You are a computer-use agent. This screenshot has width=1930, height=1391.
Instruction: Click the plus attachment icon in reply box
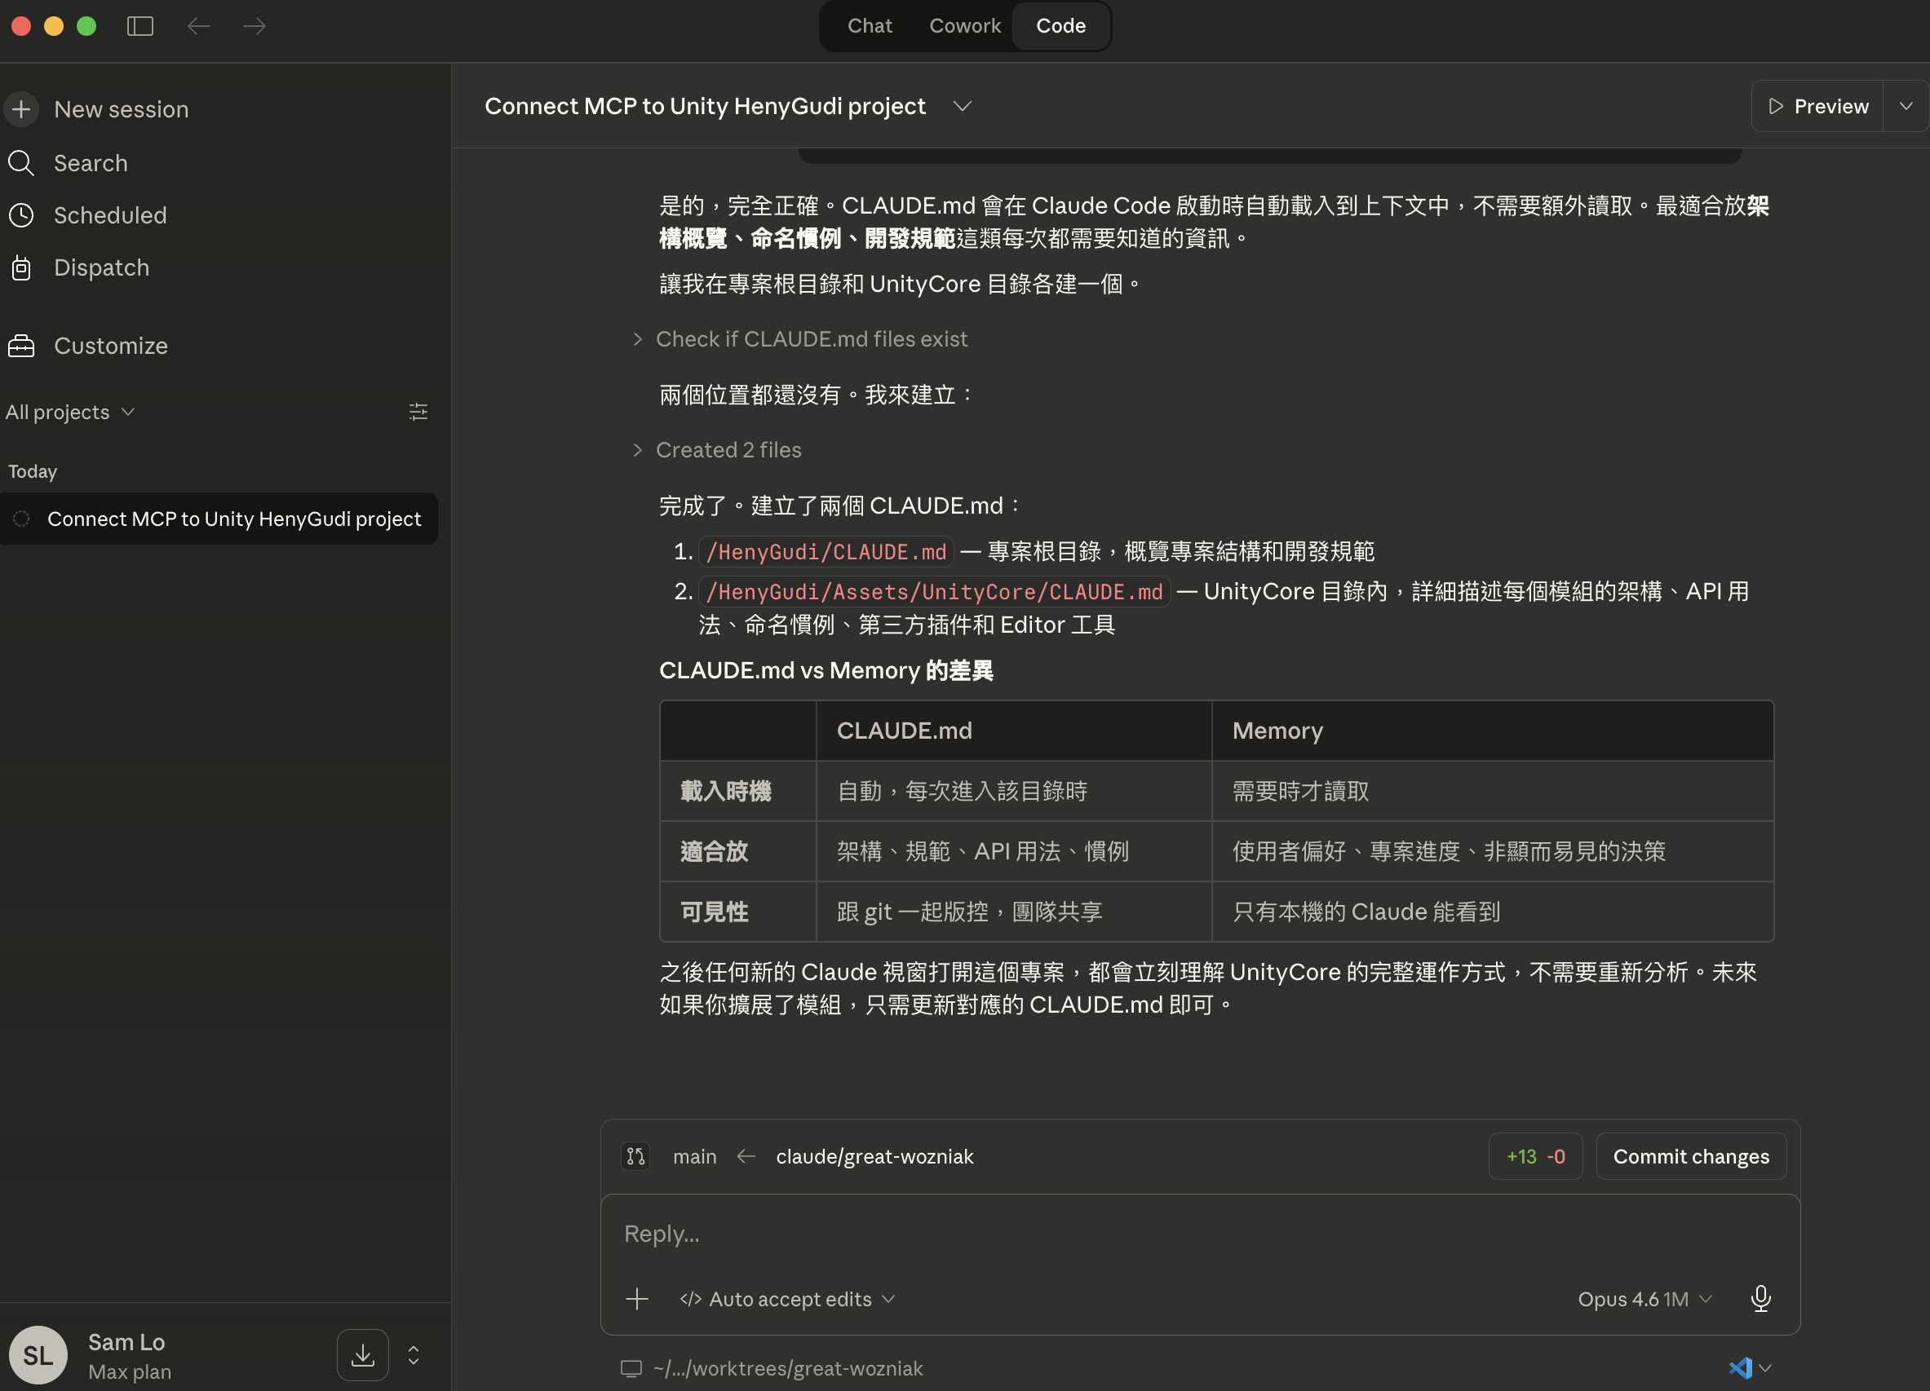click(x=636, y=1299)
